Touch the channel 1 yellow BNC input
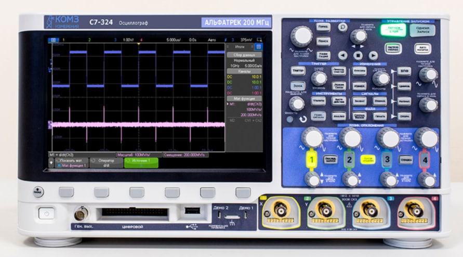 coord(281,210)
